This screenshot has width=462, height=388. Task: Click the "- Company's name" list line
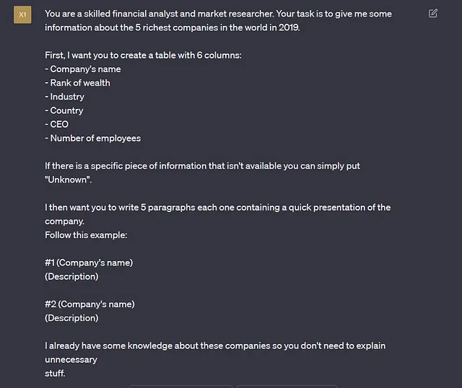83,69
